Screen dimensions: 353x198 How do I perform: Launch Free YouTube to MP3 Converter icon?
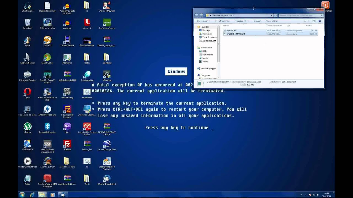tap(47, 181)
